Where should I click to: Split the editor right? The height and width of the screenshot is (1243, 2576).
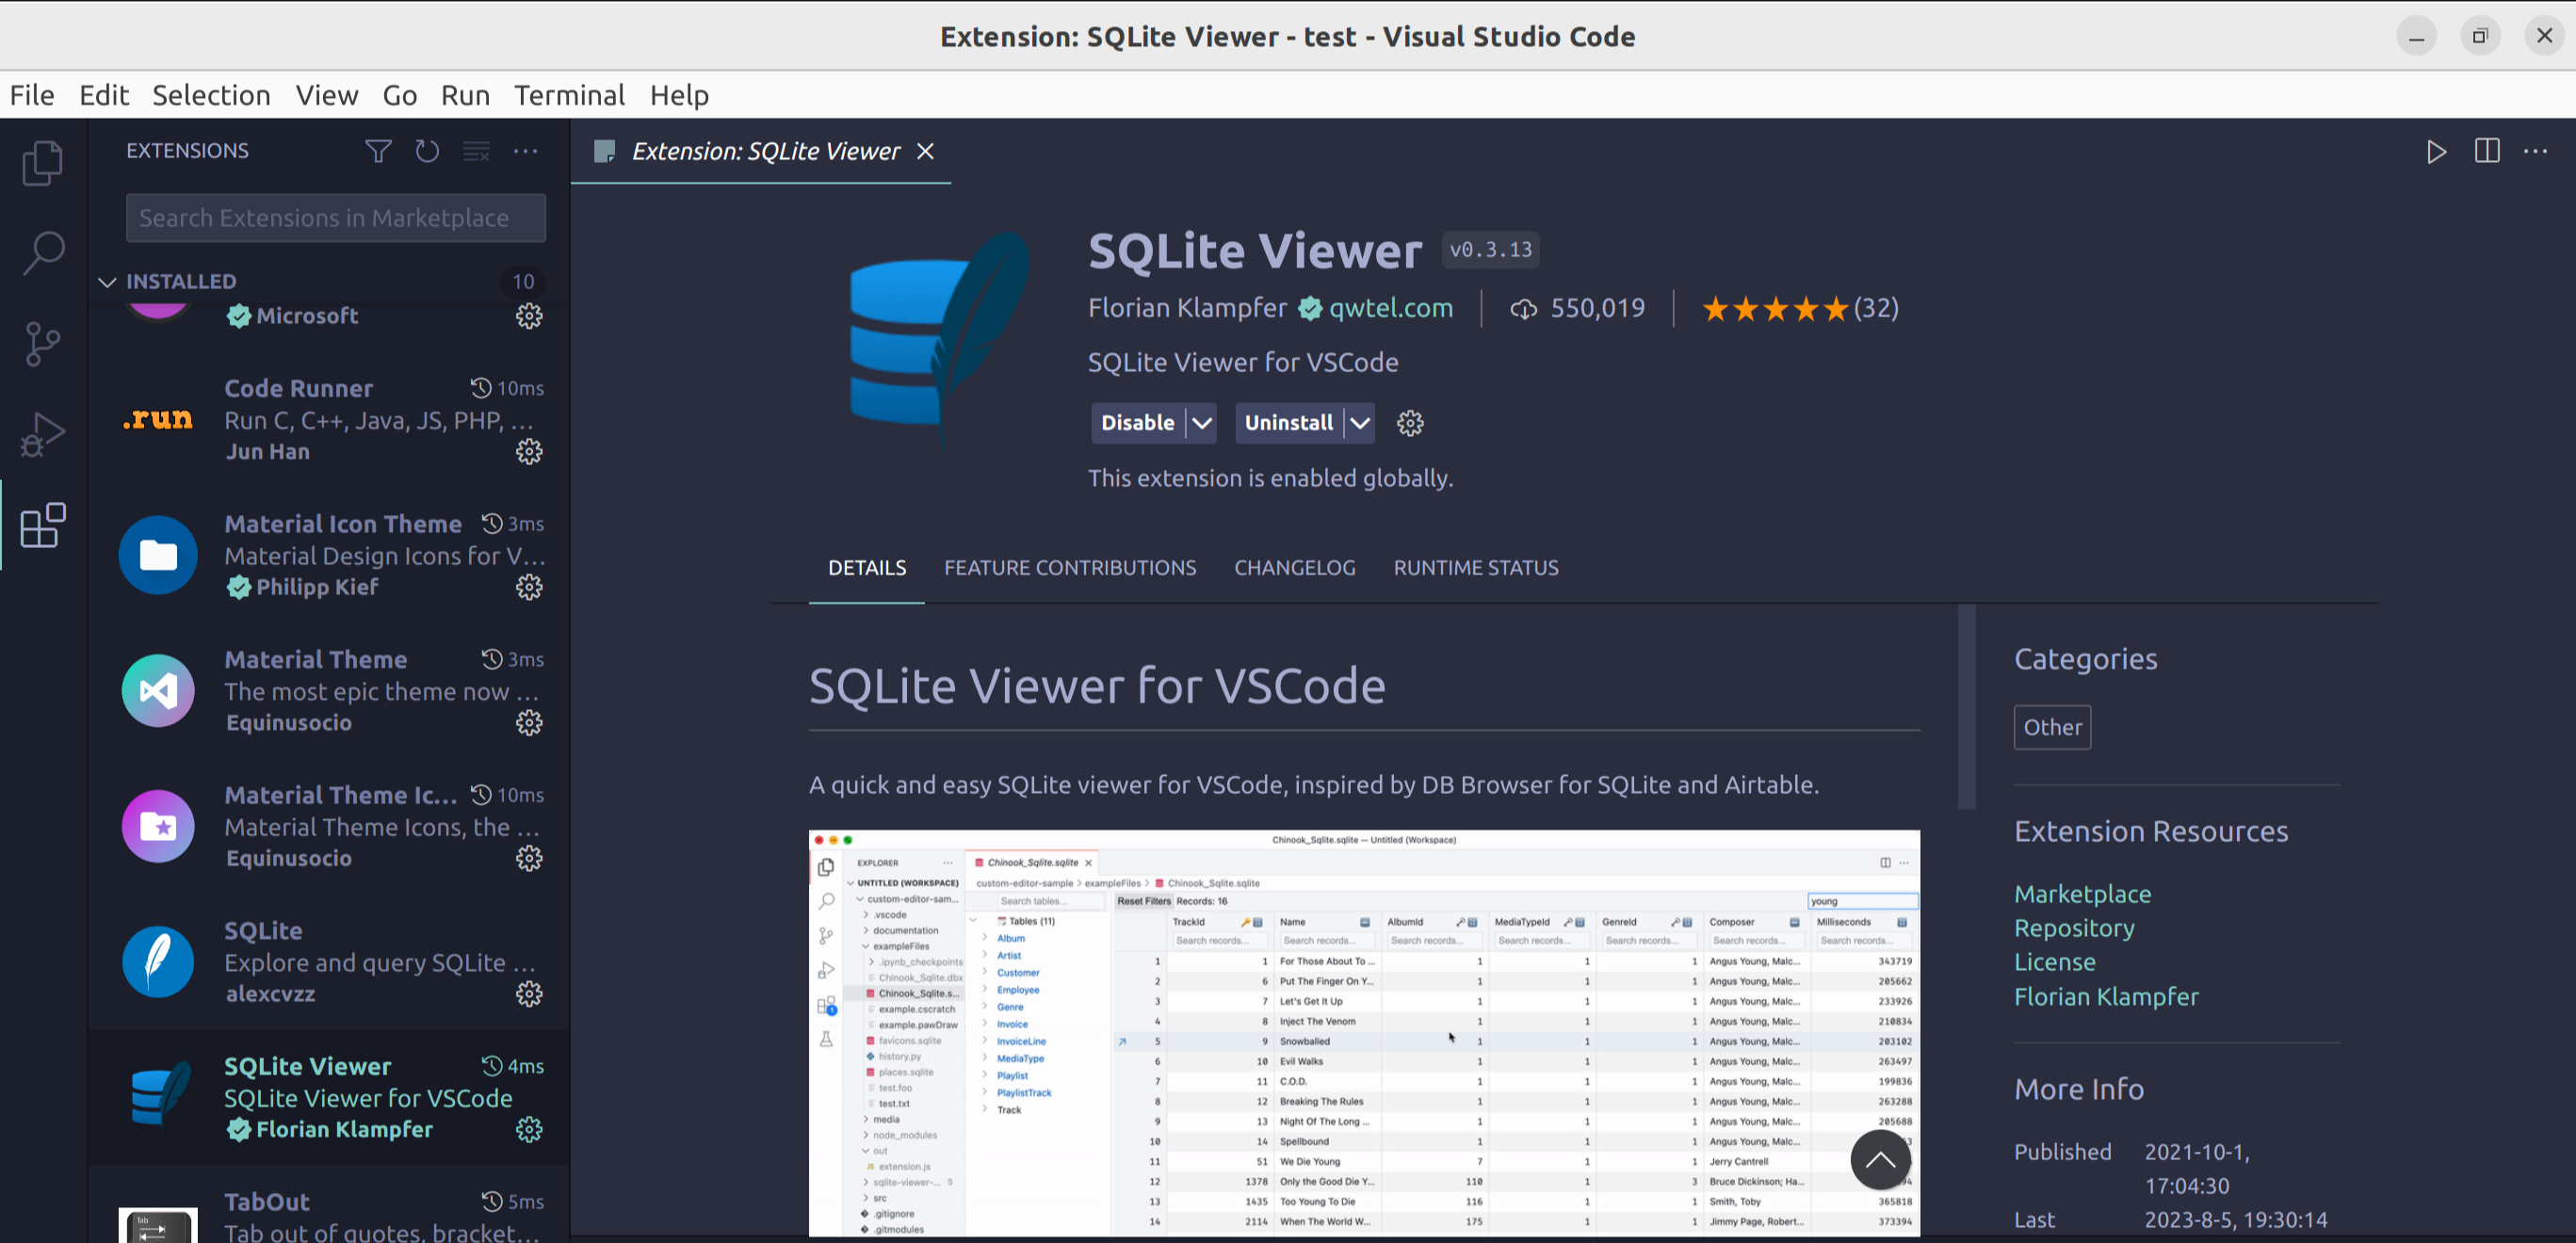[x=2486, y=151]
